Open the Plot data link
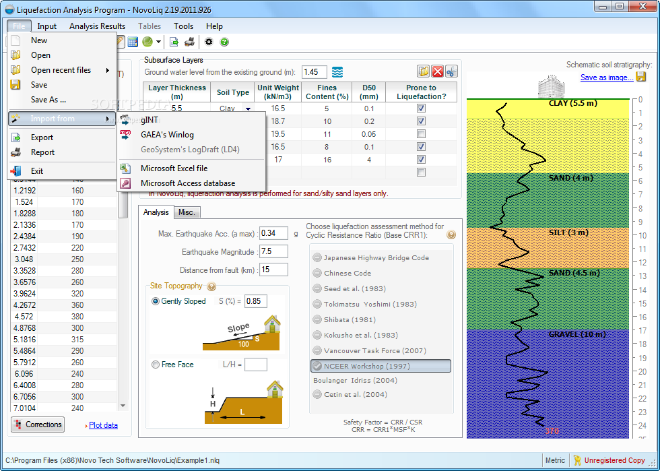660x471 pixels. [103, 425]
